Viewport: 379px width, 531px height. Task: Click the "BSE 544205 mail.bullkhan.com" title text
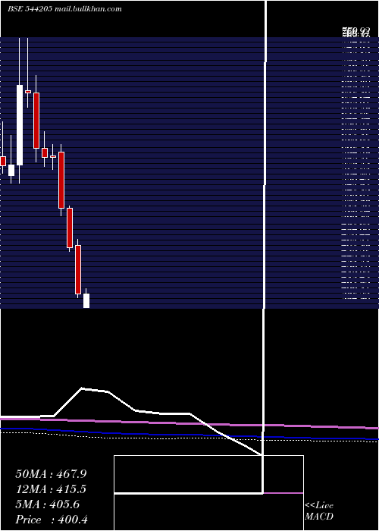64,9
